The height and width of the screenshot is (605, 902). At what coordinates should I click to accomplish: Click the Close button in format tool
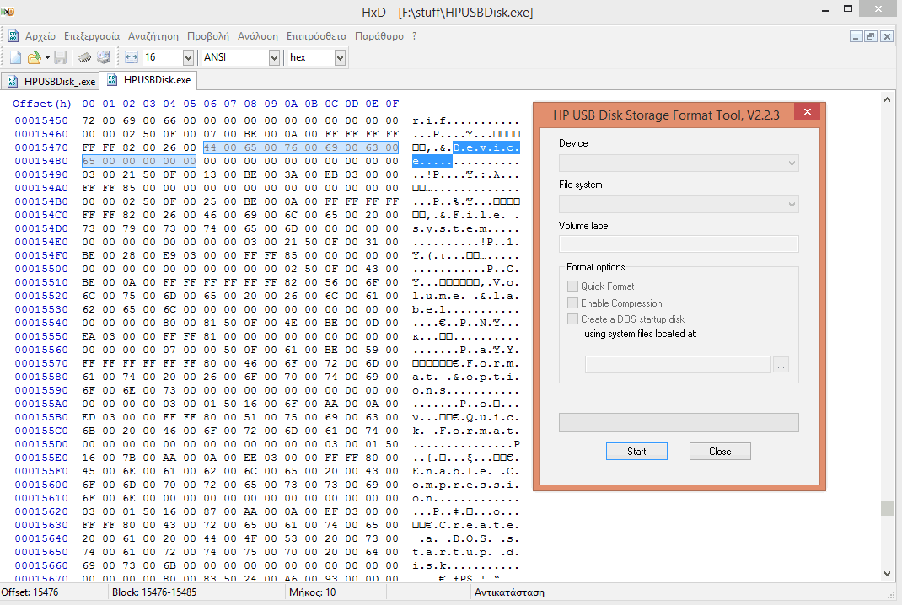720,452
